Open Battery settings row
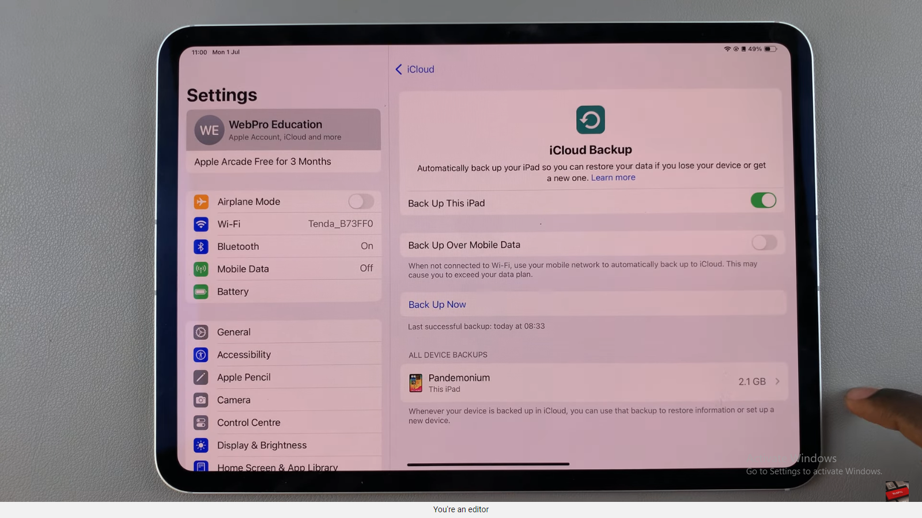 [285, 292]
